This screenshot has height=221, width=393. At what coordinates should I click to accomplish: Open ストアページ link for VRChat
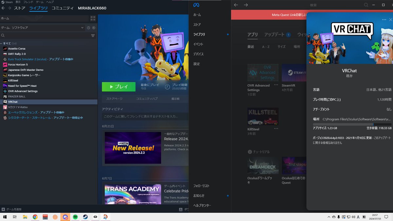point(114,99)
